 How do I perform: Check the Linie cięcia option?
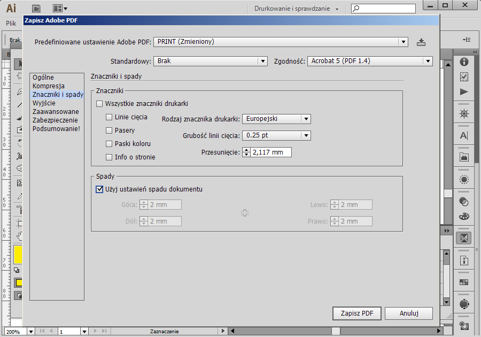tap(109, 117)
